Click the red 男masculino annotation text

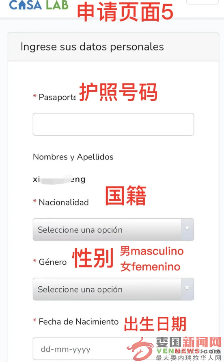tap(152, 251)
